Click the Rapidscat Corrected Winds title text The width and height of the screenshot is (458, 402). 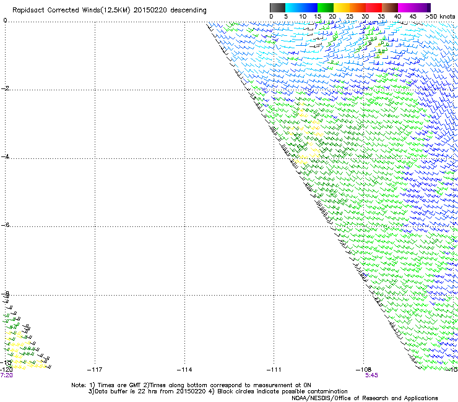[110, 11]
